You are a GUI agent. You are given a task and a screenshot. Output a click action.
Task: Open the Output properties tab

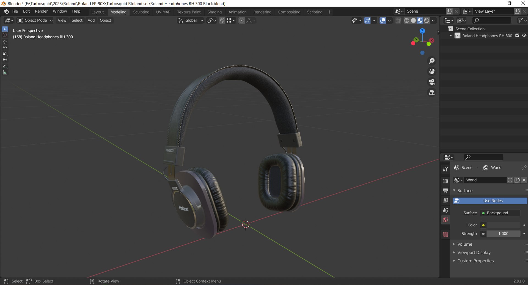pos(445,190)
